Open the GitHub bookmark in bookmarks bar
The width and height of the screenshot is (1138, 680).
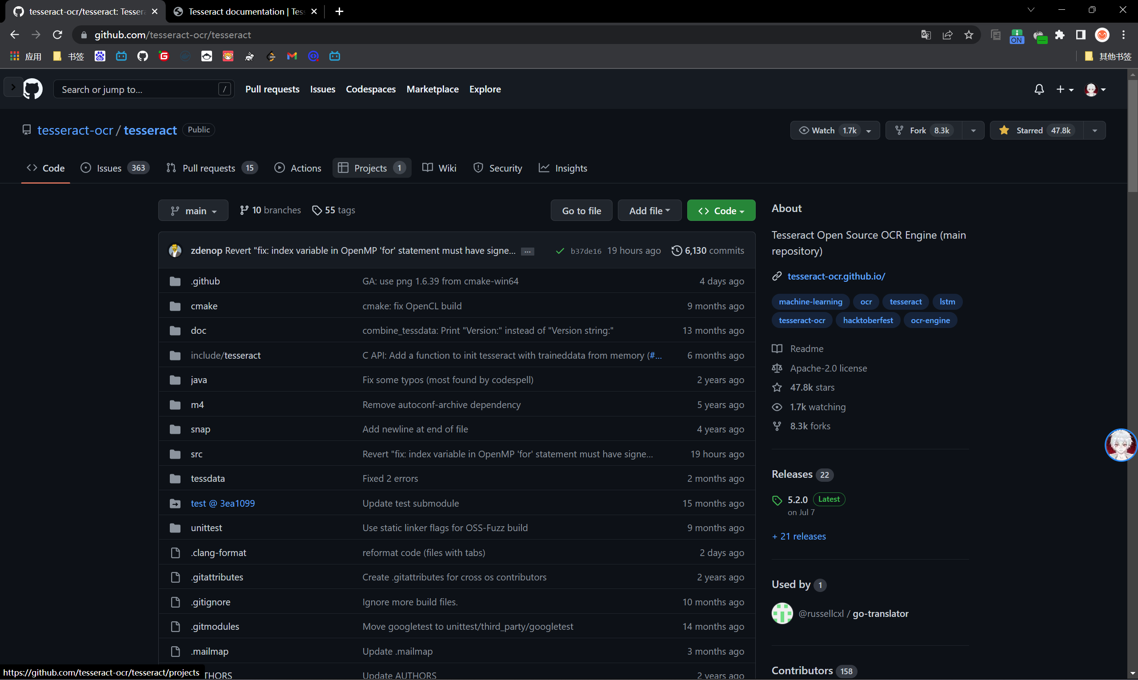[143, 56]
